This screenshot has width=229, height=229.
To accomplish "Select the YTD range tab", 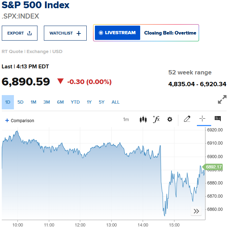I will pos(75,102).
